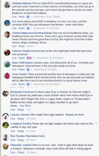
Task: Open Eric Amos's profile picture
Action: coord(7,23)
